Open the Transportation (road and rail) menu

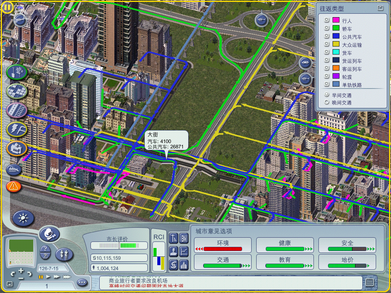pos(17,110)
